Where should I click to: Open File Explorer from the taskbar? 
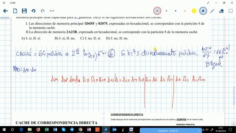tap(29, 130)
